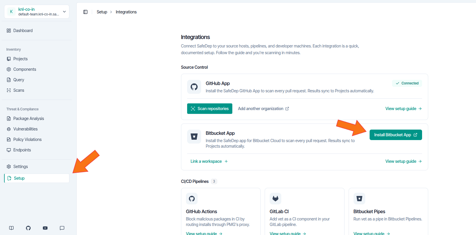Toggle the sidebar panel icon
The image size is (476, 235).
pos(85,12)
